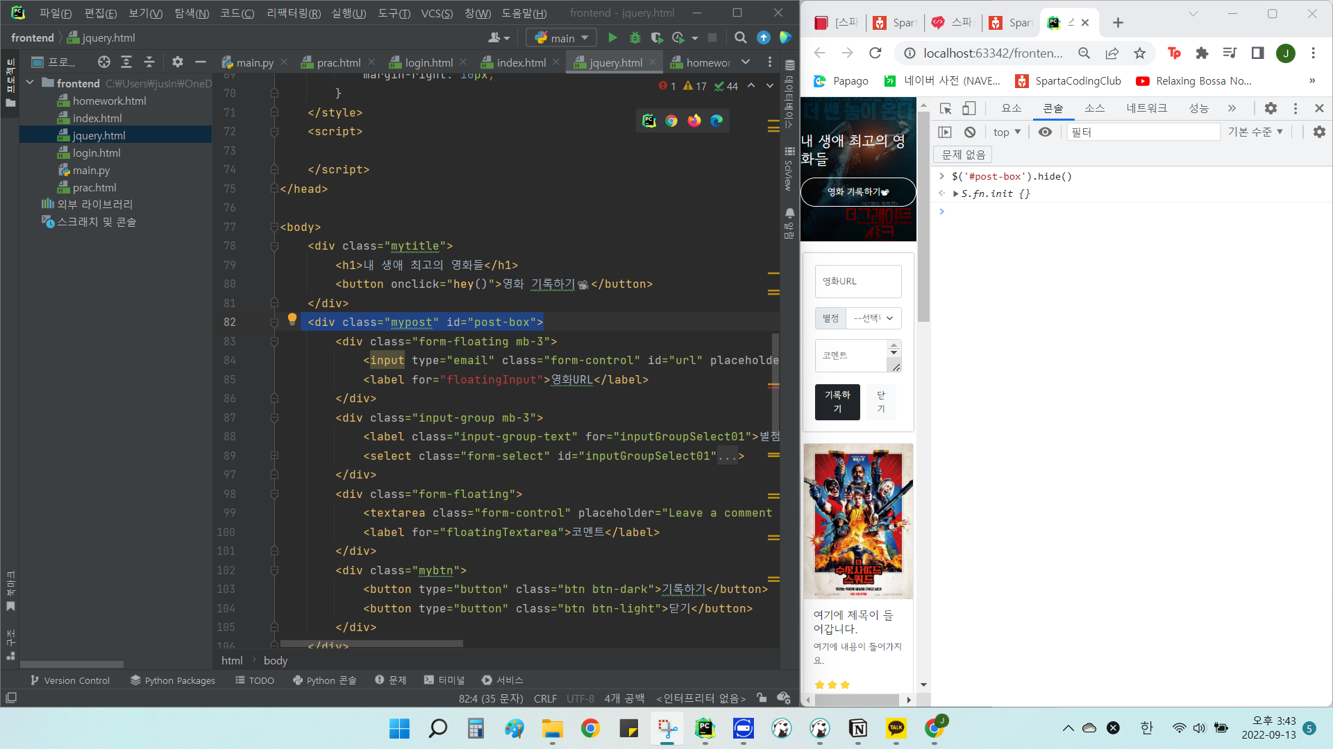Click the movie poster thumbnail

pos(858,522)
